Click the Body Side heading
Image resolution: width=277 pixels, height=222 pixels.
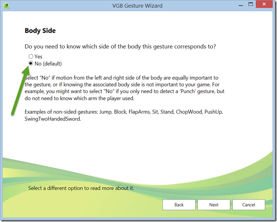(x=40, y=31)
